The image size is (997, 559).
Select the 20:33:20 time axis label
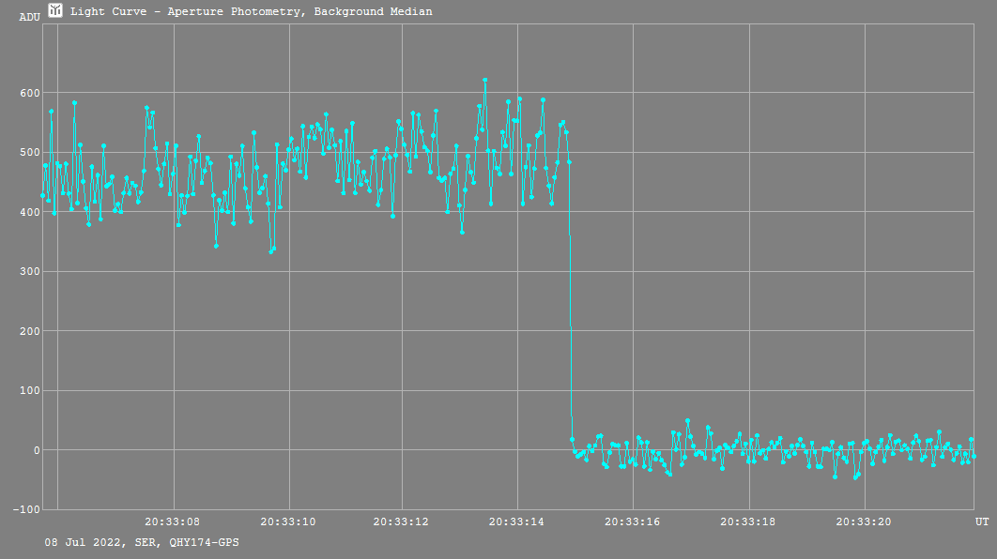tap(864, 521)
